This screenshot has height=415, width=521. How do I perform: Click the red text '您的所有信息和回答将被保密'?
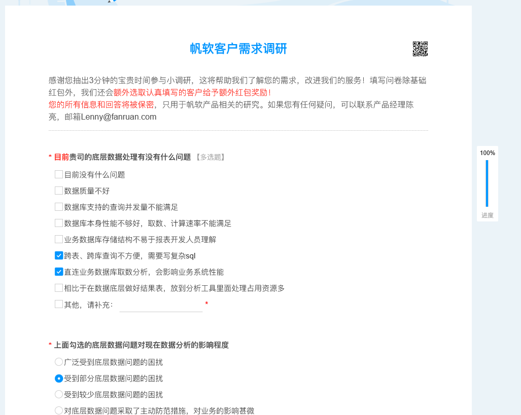pyautogui.click(x=101, y=105)
